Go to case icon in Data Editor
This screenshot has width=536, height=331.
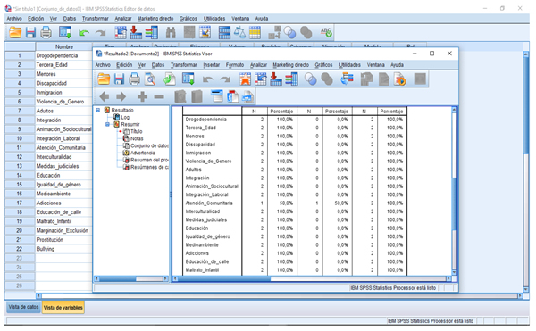(x=121, y=32)
